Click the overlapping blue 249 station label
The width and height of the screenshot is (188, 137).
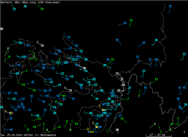24,57
